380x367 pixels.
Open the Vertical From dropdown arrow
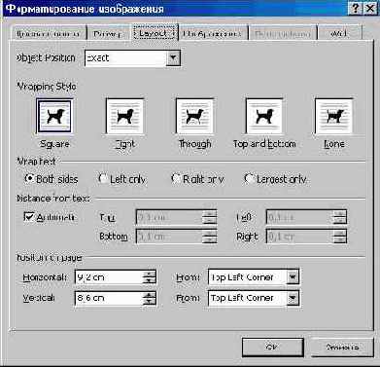293,298
